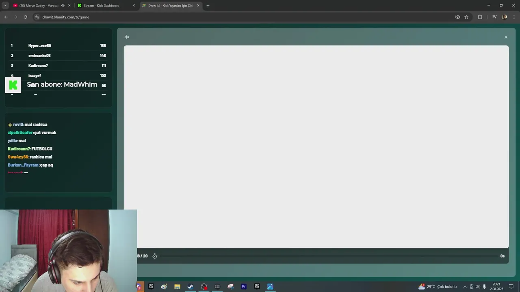
Task: Close the Merve Özbey YouTube tab
Action: 69,6
